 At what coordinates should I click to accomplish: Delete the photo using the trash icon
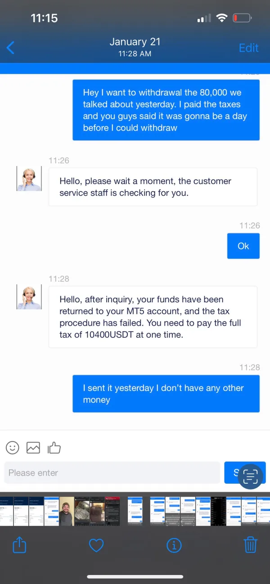click(x=250, y=545)
